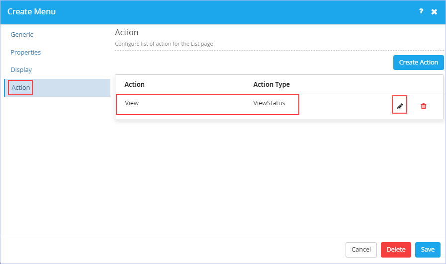Image resolution: width=446 pixels, height=264 pixels.
Task: Switch to the Generic section
Action: (x=22, y=35)
